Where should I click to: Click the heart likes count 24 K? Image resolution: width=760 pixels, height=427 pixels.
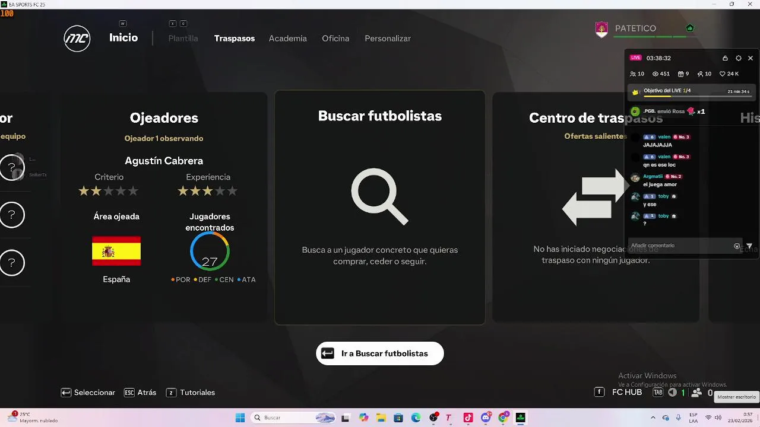tap(729, 74)
